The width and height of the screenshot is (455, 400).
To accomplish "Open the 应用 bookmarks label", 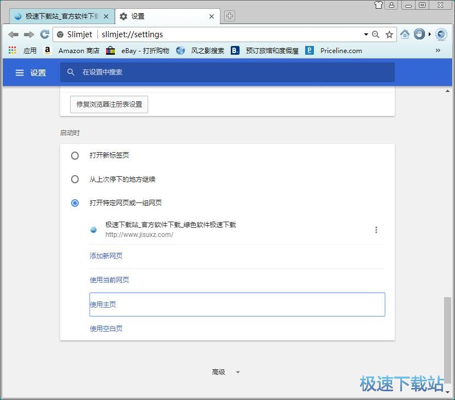I will click(x=30, y=50).
